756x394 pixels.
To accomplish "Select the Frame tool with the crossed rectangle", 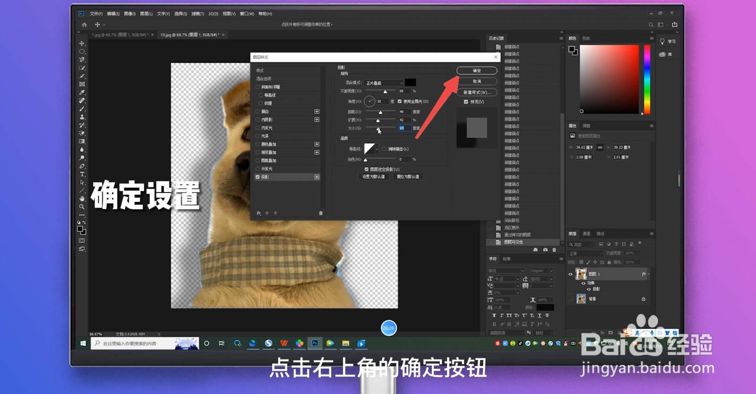I will 82,84.
